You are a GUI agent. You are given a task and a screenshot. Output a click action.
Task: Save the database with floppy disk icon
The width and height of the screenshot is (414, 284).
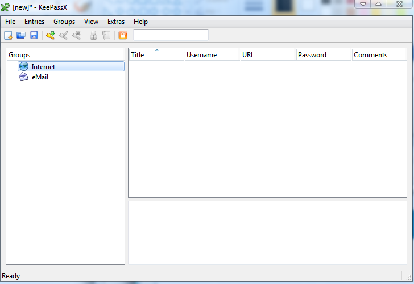34,35
